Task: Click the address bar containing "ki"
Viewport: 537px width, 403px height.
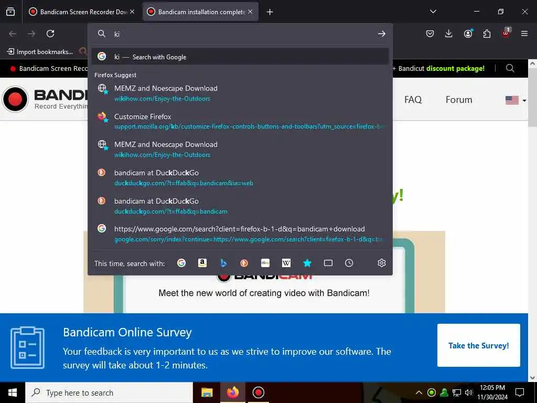Action: click(x=241, y=34)
